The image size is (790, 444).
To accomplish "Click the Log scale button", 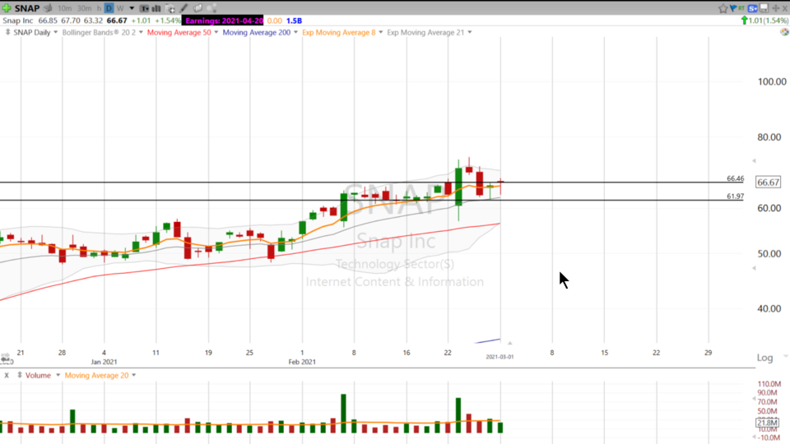I will 764,358.
